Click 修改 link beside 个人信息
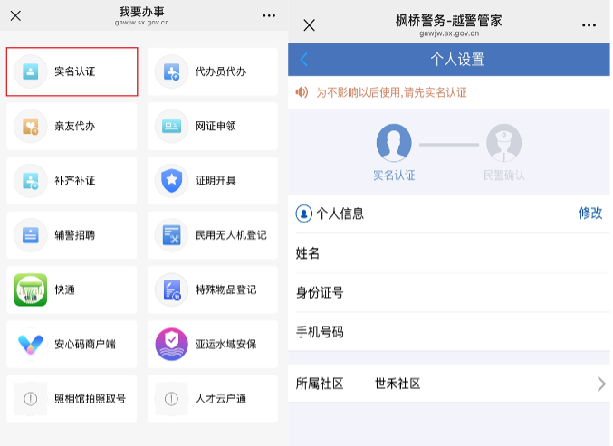This screenshot has height=446, width=613. (589, 214)
